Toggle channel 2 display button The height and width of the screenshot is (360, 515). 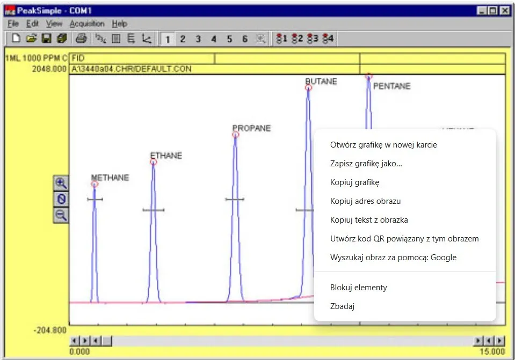tap(183, 39)
